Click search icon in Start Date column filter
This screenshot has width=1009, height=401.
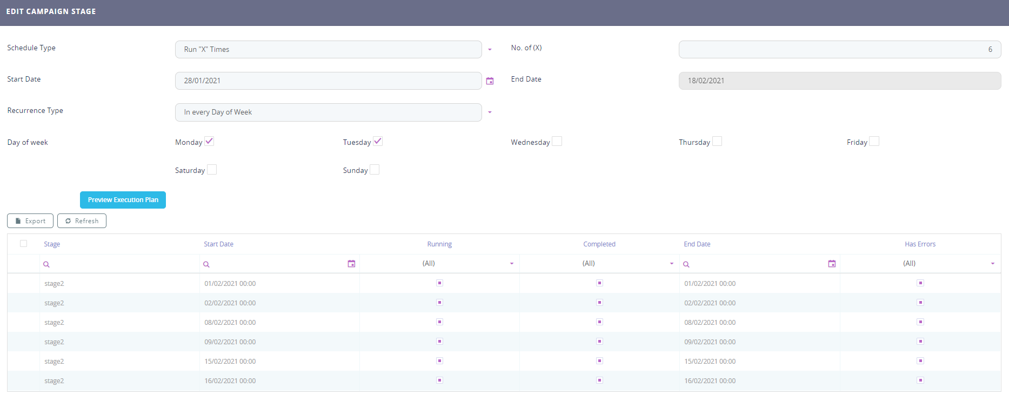coord(206,264)
